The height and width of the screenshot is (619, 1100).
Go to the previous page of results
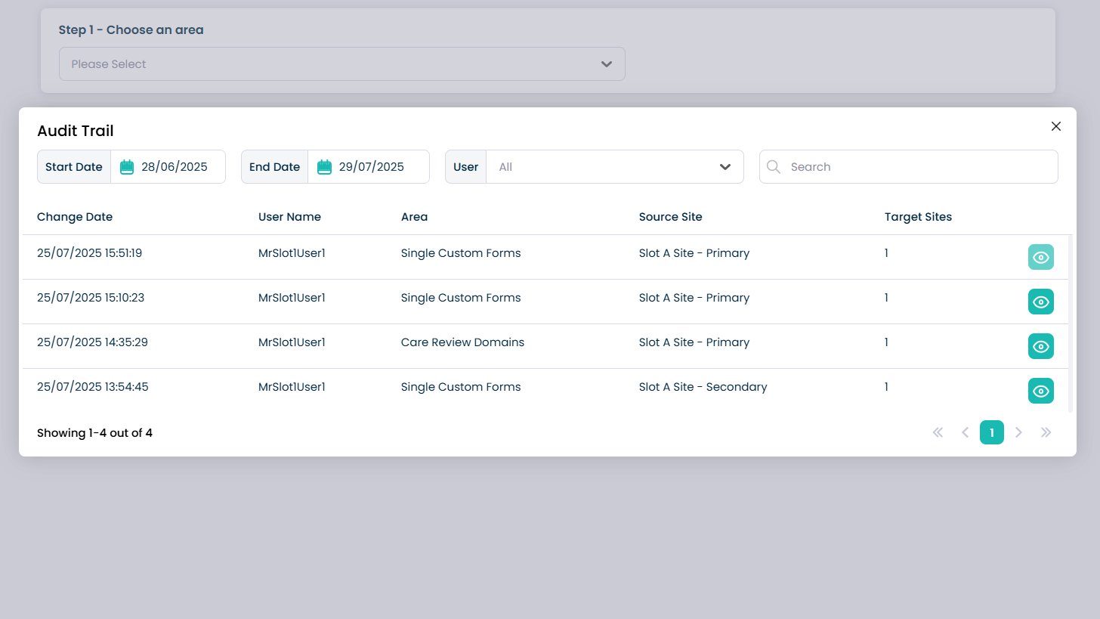[965, 432]
